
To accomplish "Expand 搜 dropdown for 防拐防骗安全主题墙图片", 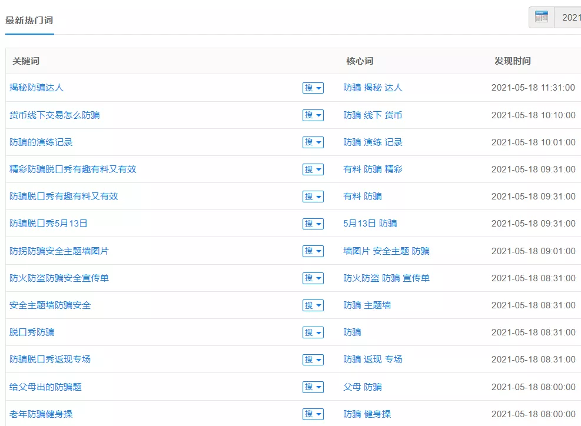I will pos(313,251).
